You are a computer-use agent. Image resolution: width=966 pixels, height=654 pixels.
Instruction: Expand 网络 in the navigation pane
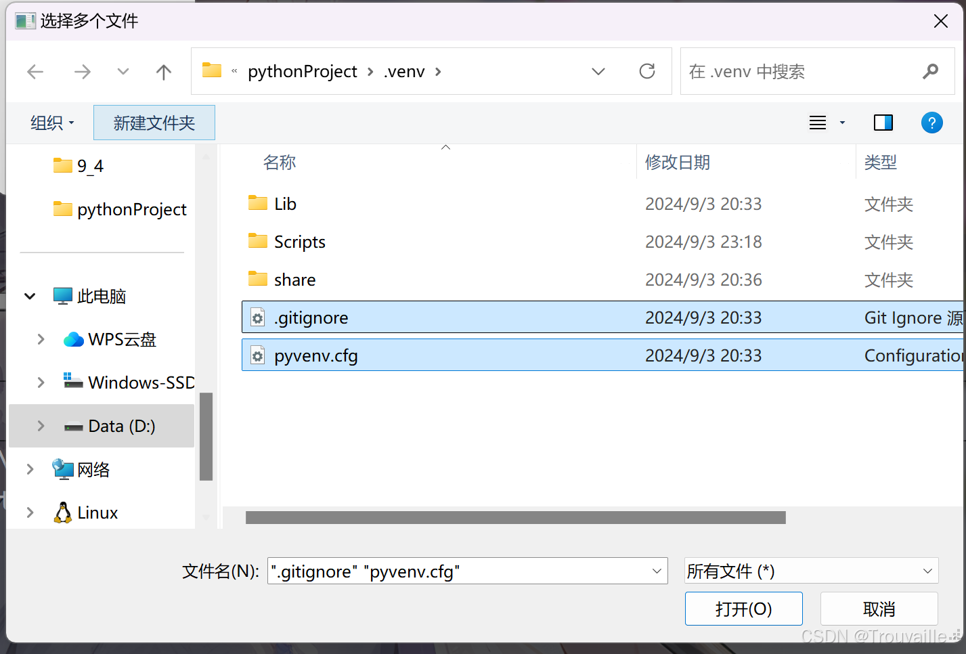(x=29, y=469)
